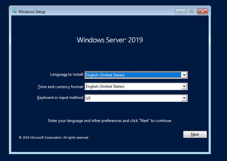The height and width of the screenshot is (161, 227).
Task: Click the 'Time and currency format:' label
Action: click(x=61, y=87)
